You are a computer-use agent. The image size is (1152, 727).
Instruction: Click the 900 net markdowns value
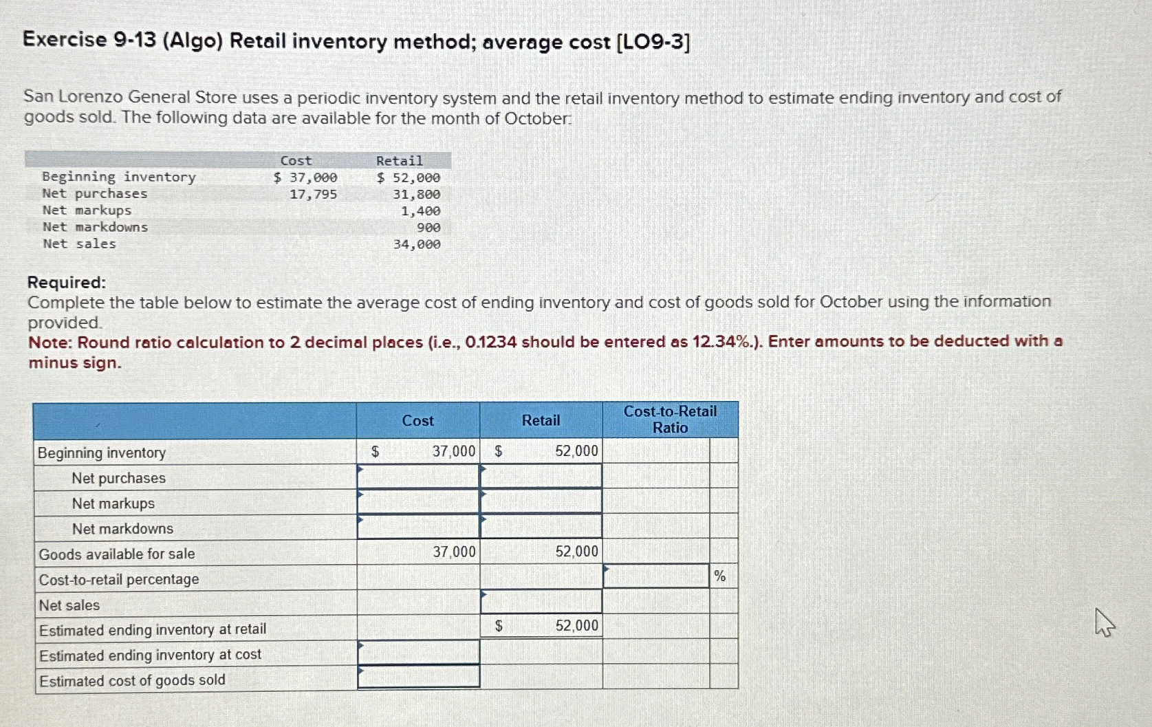[x=428, y=228]
